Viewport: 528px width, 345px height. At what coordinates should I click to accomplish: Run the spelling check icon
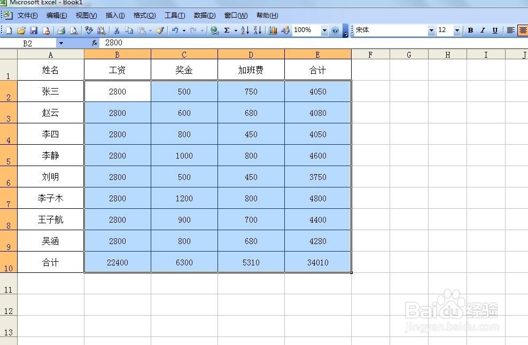tap(89, 30)
